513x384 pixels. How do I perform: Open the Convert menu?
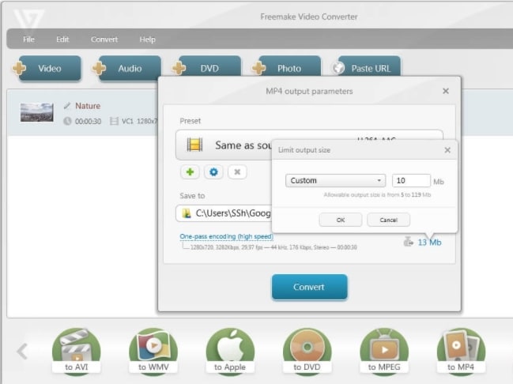click(104, 40)
